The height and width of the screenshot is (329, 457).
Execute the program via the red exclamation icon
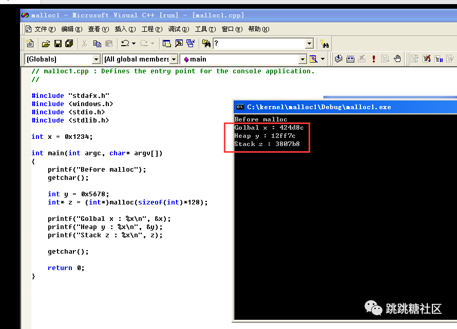click(374, 58)
